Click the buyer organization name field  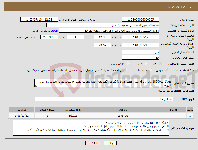[x=103, y=25]
